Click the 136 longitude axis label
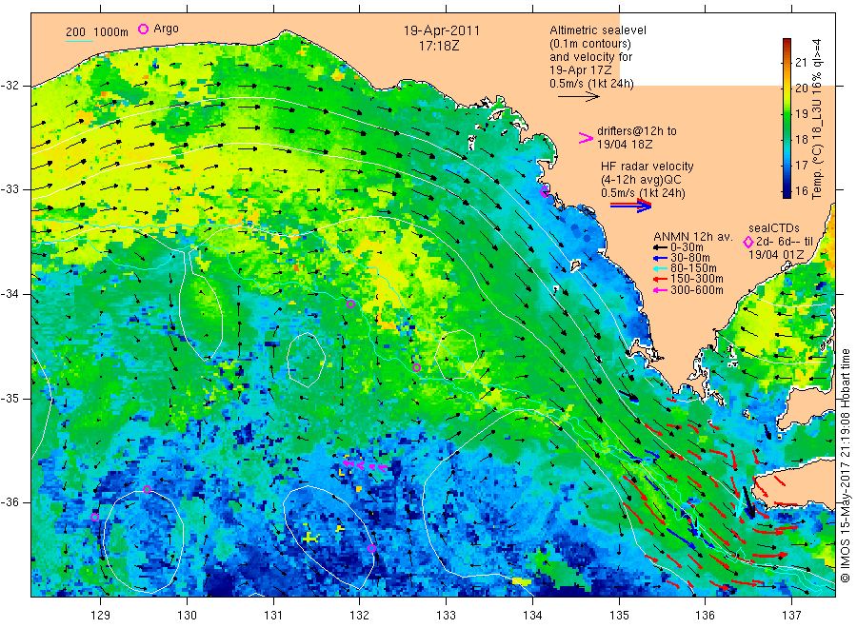This screenshot has height=628, width=857. (705, 616)
